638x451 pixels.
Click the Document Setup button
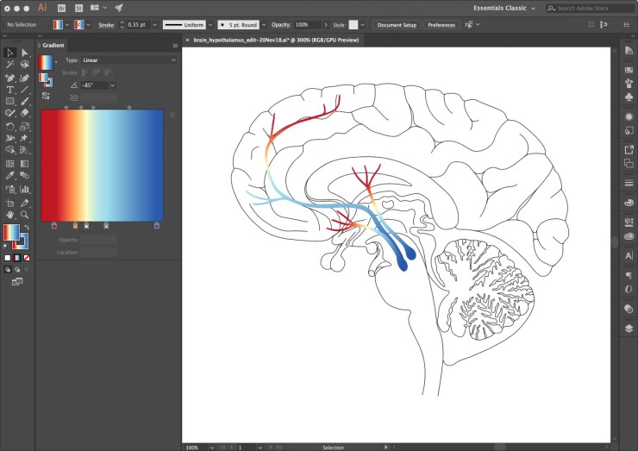pos(397,25)
